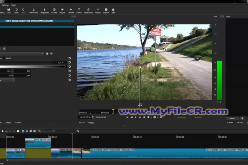Open the Settings menu
The width and height of the screenshot is (248, 165).
[x=6, y=5]
